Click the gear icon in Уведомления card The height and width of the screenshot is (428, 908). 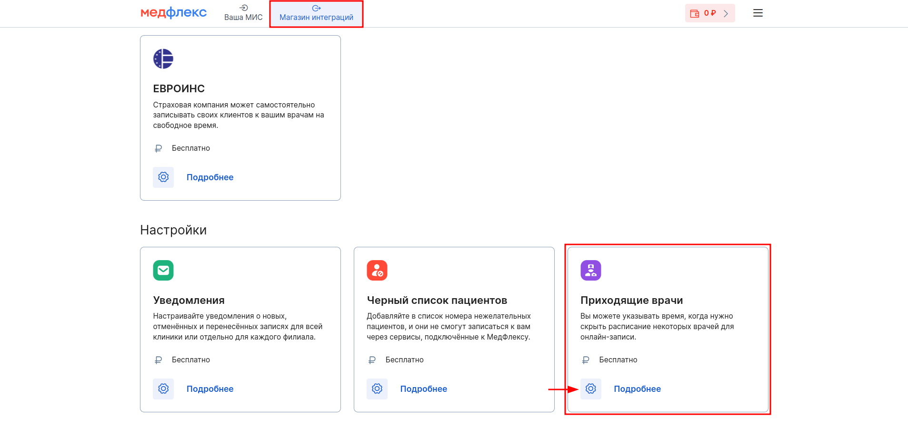(x=163, y=389)
